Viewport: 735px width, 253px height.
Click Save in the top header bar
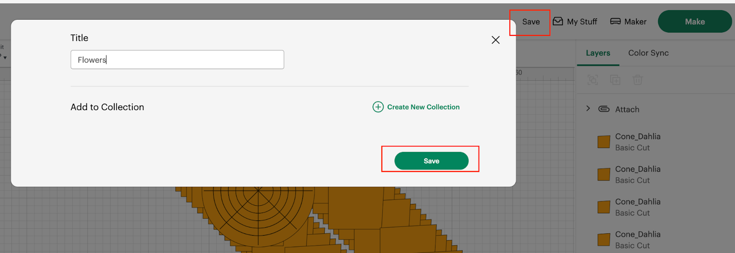(x=531, y=22)
